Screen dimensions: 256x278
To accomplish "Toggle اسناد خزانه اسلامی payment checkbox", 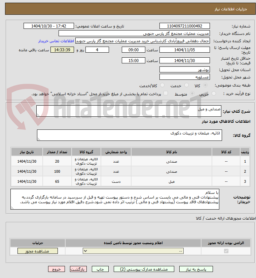I will pyautogui.click(x=166, y=93).
